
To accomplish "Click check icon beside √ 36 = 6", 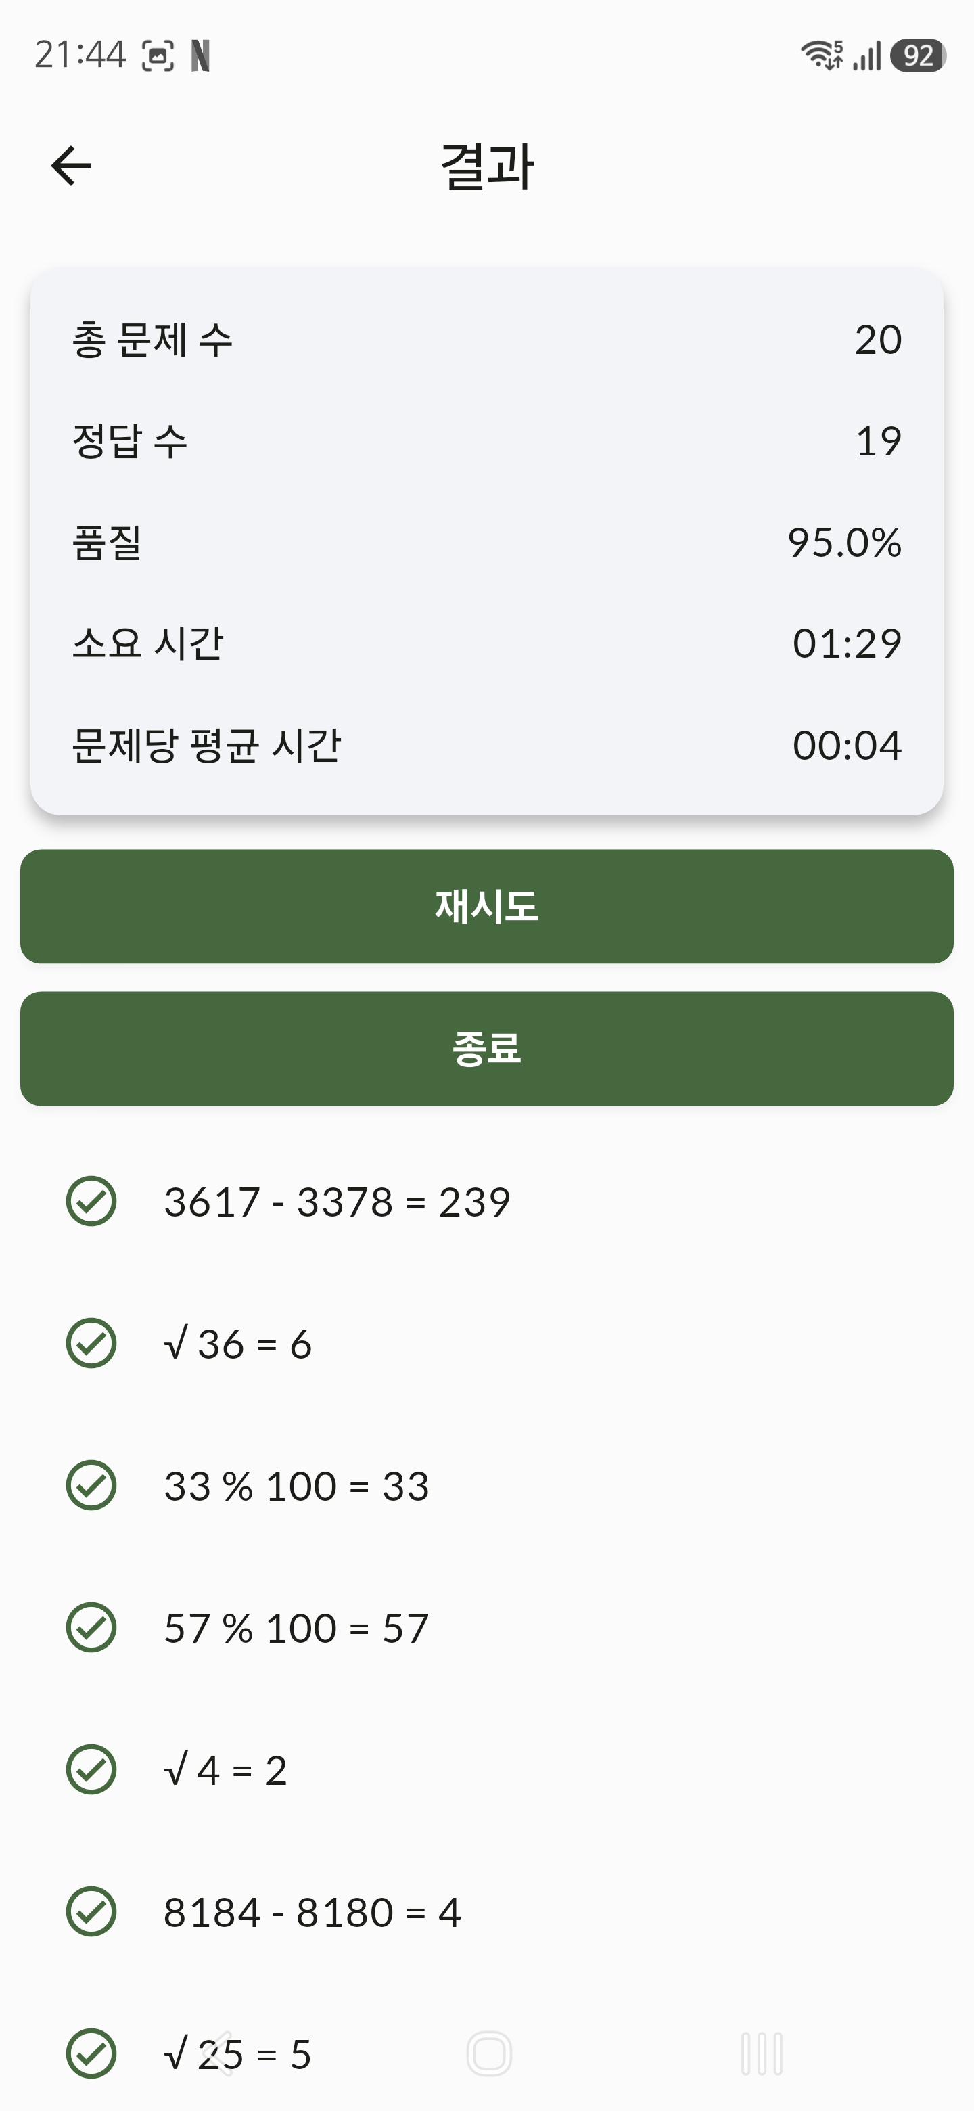I will pos(91,1343).
